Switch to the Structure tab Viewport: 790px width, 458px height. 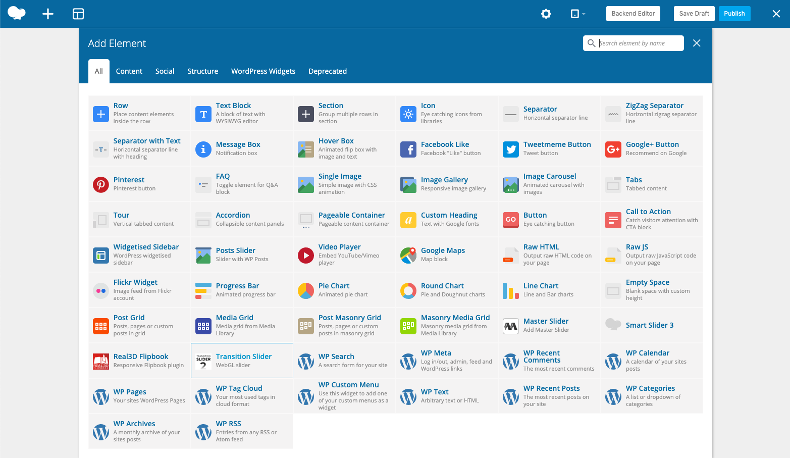click(x=203, y=71)
